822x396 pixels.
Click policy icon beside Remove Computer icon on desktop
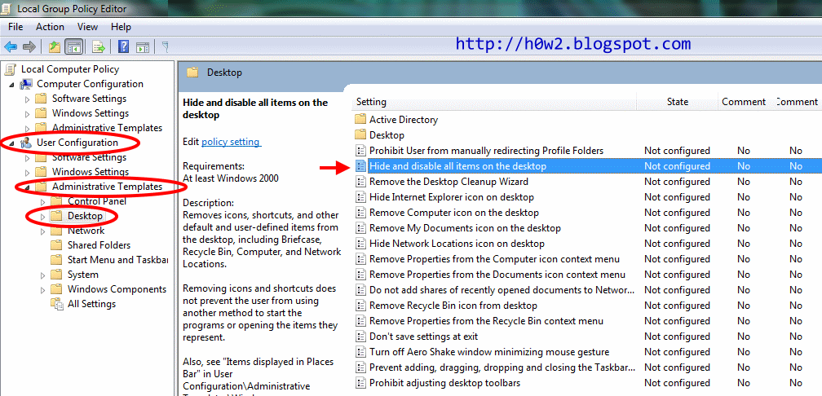pyautogui.click(x=360, y=213)
